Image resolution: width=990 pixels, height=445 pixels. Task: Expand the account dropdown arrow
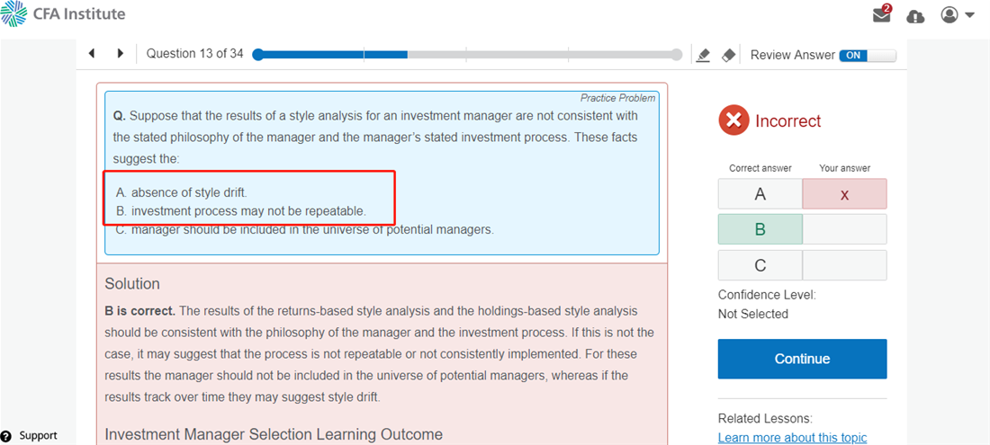970,15
